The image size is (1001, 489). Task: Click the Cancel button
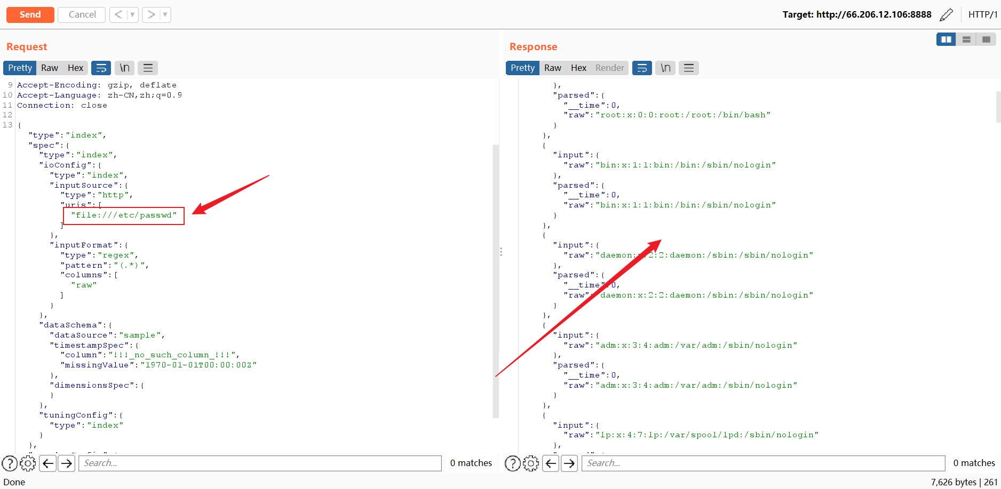pos(81,14)
